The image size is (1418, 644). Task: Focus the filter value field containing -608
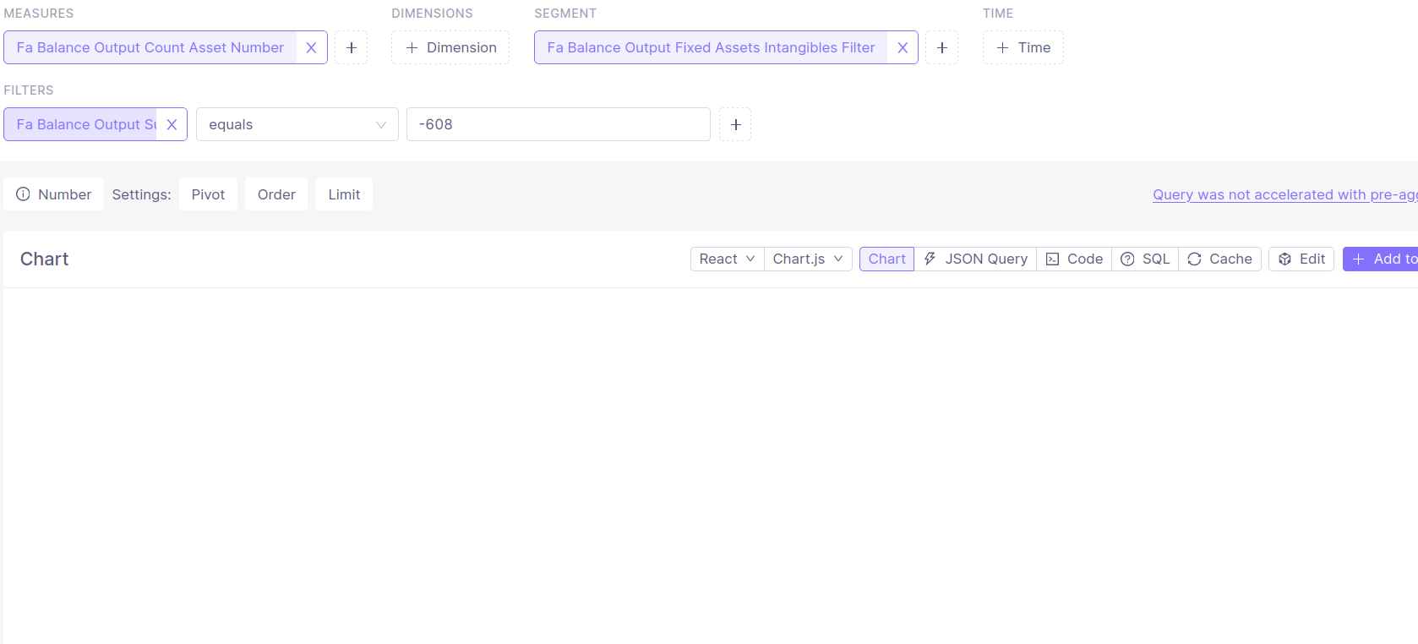559,124
